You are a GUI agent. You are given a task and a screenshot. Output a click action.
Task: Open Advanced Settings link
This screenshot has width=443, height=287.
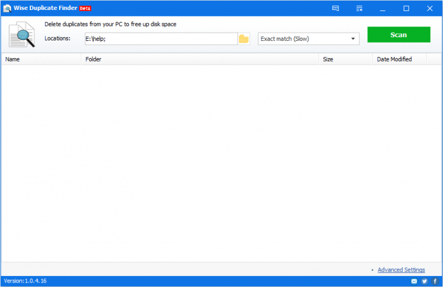click(x=401, y=270)
